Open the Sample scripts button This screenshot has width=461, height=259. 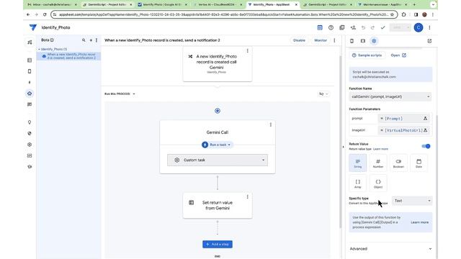[x=367, y=55]
